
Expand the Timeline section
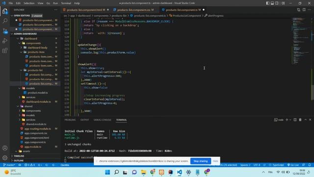pyautogui.click(x=19, y=156)
